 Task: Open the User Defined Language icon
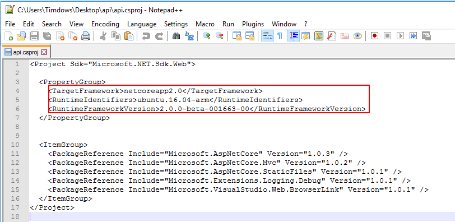(x=305, y=36)
